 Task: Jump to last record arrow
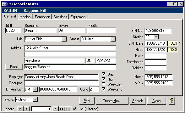tap(62, 109)
